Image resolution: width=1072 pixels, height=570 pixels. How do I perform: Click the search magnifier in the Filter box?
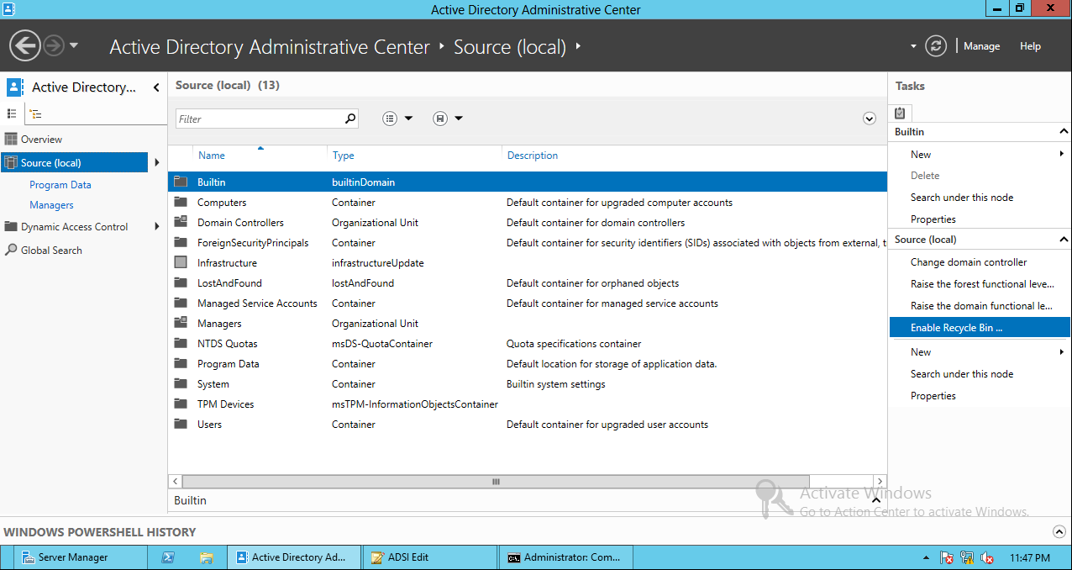[349, 119]
